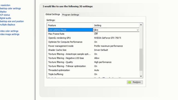This screenshot has height=100, width=178.
Task: Select the Triple buffering feature
Action: 56,74
